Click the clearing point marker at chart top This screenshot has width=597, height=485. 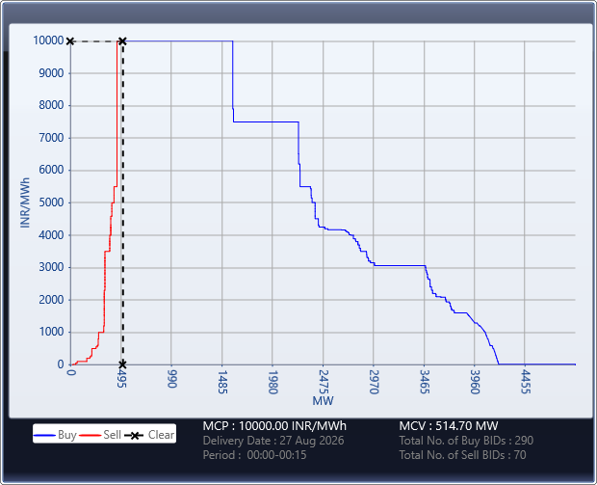click(x=122, y=41)
